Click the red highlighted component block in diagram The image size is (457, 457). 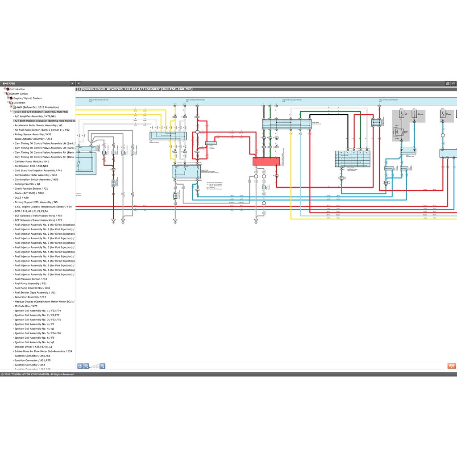266,161
